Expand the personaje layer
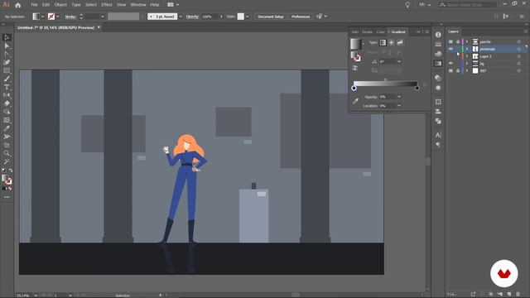 pyautogui.click(x=467, y=49)
